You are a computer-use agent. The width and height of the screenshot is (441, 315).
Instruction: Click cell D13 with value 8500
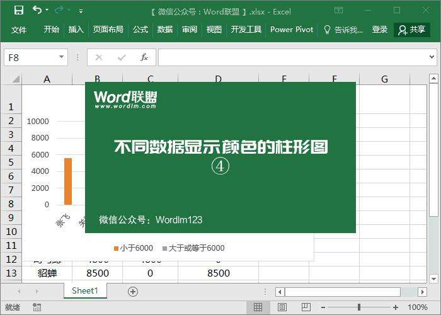coord(218,273)
